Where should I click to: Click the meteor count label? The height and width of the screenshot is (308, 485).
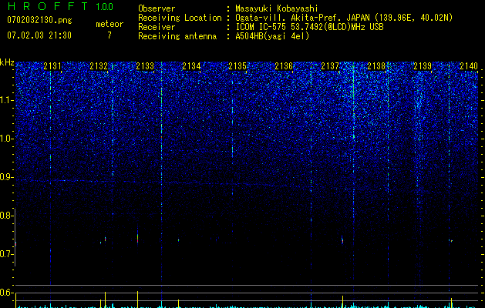pyautogui.click(x=109, y=24)
